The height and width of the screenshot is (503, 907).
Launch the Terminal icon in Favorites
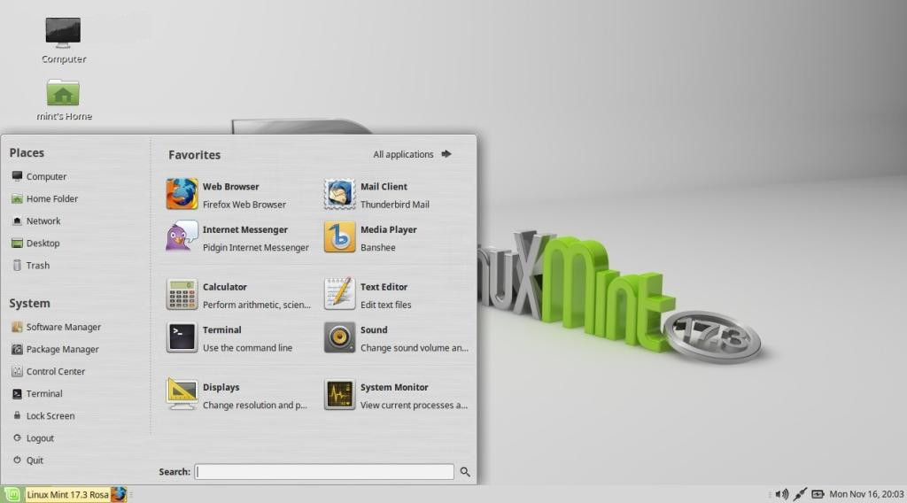[x=182, y=337]
